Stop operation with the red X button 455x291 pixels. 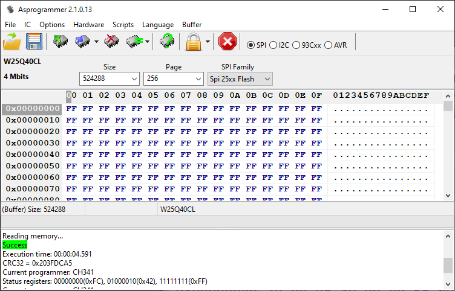[227, 42]
